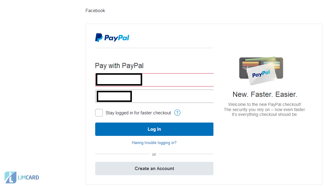Click the PayPal double-P logo icon
The width and height of the screenshot is (325, 187).
99,38
